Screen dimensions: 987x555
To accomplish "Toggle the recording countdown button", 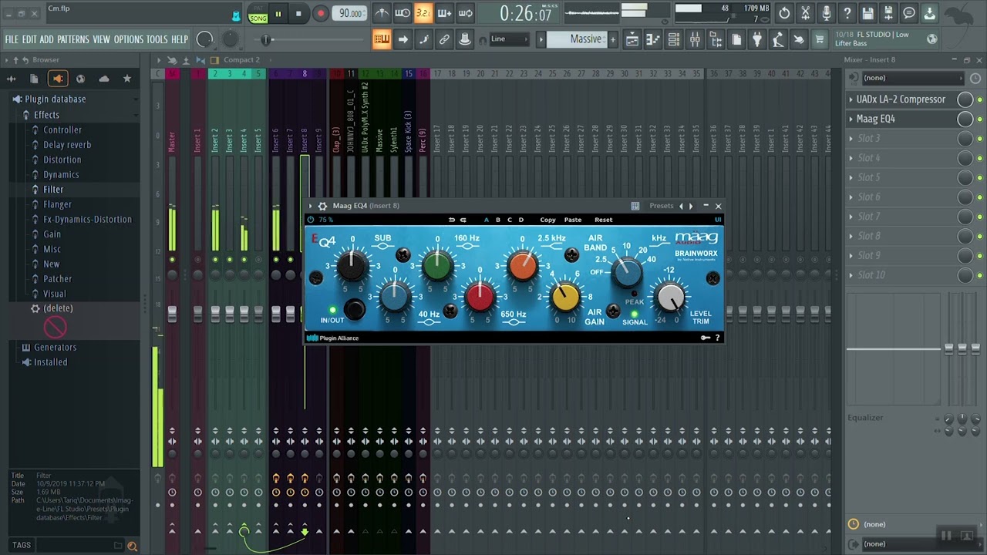I will [x=423, y=13].
